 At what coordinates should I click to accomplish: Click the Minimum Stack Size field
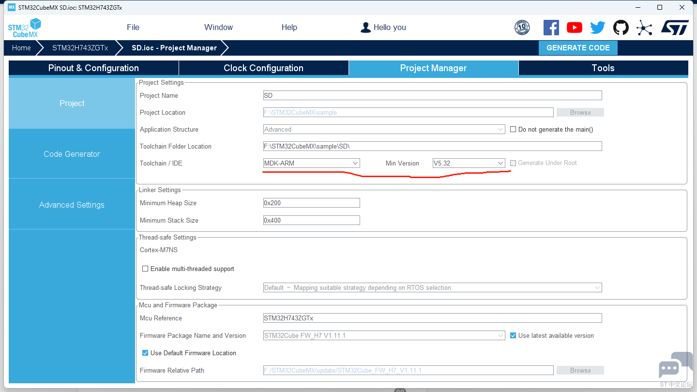pyautogui.click(x=311, y=220)
